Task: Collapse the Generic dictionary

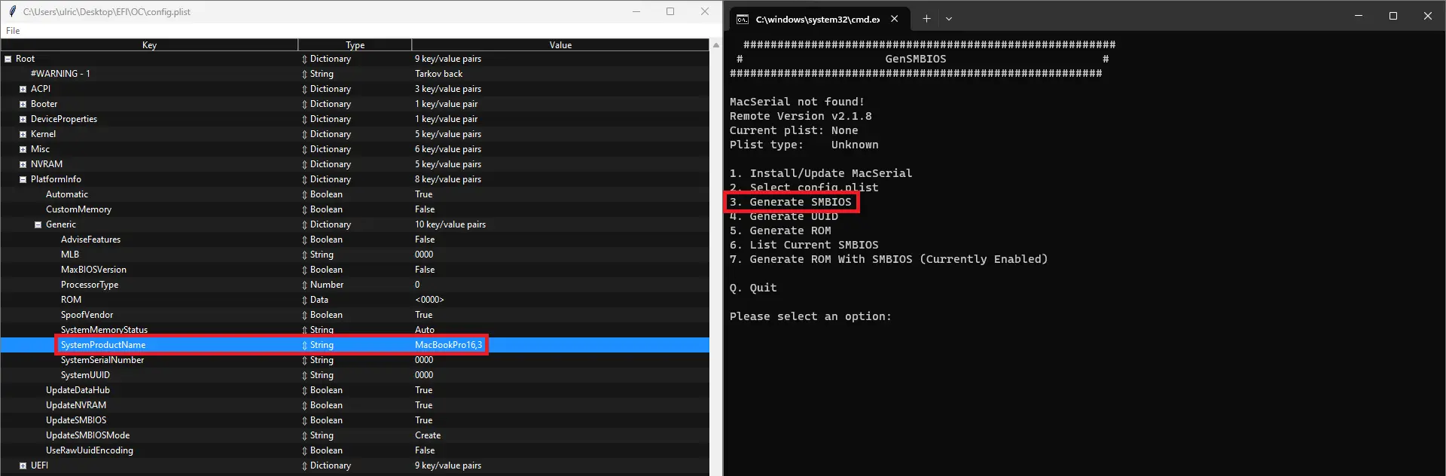Action: (x=38, y=224)
